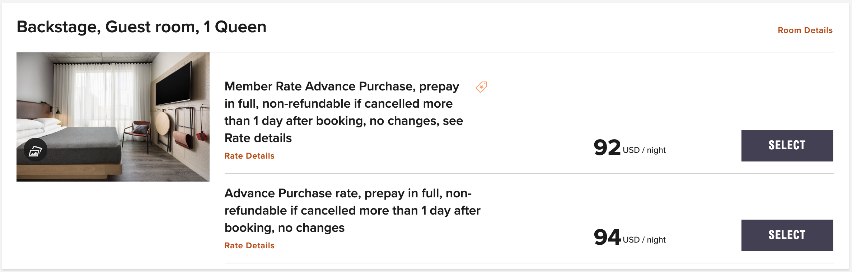Open Rate Details for Advance Purchase rate

pyautogui.click(x=249, y=245)
